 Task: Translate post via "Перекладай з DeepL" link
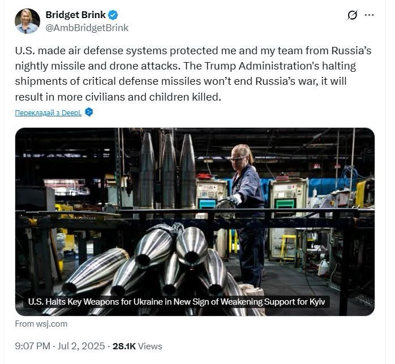click(x=48, y=112)
